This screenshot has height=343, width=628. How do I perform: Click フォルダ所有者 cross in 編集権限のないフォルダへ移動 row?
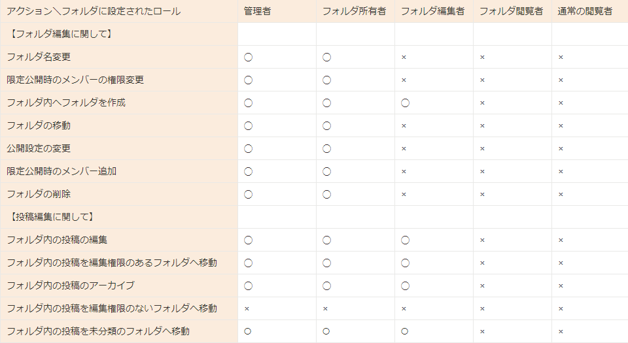click(x=325, y=308)
